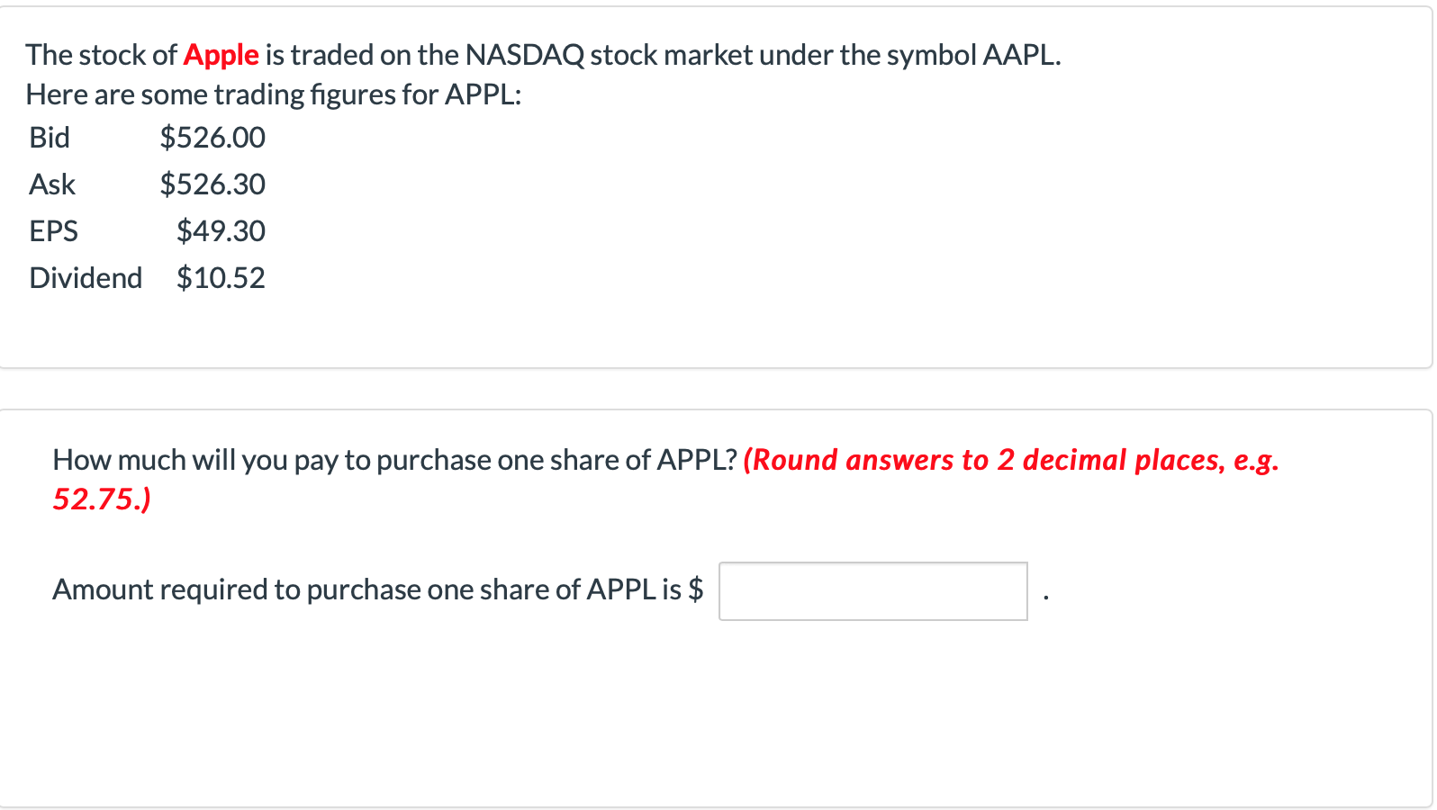Click the dollar sign before the input box
Screen dimensions: 1437x810
(x=695, y=589)
